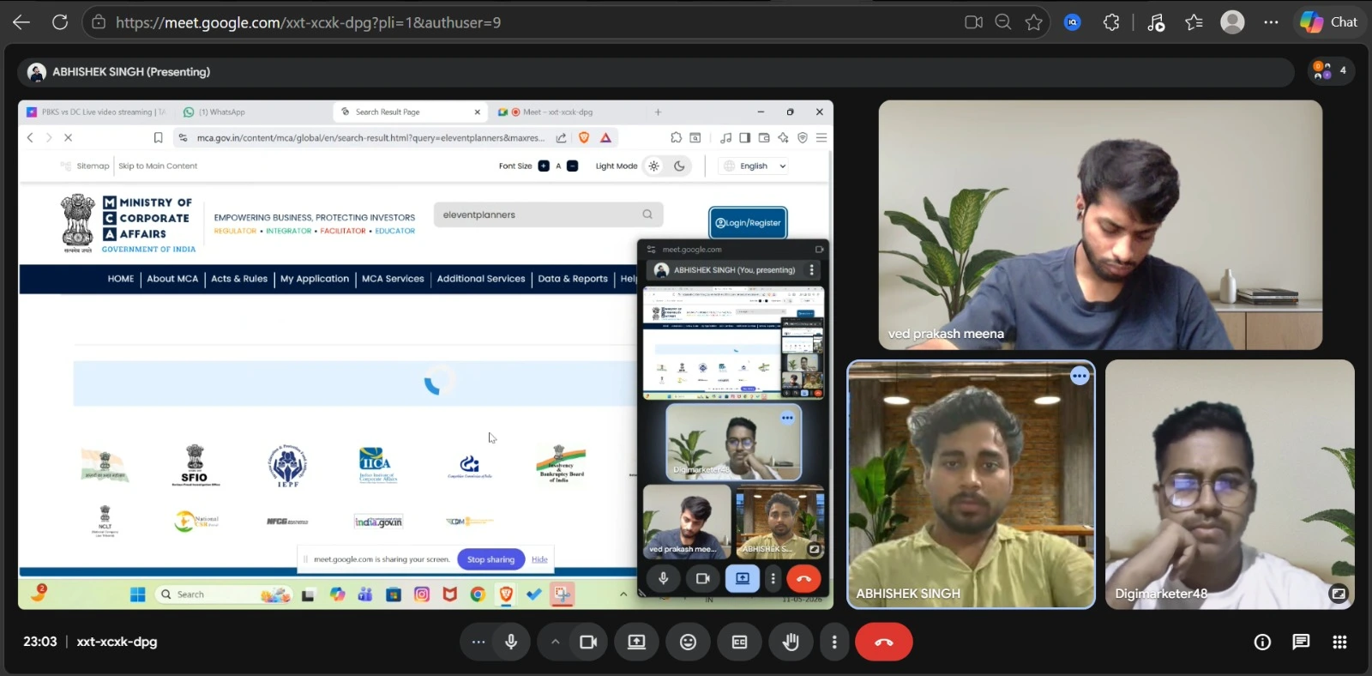The width and height of the screenshot is (1372, 676).
Task: Open About MCA menu in shared page
Action: tap(172, 279)
